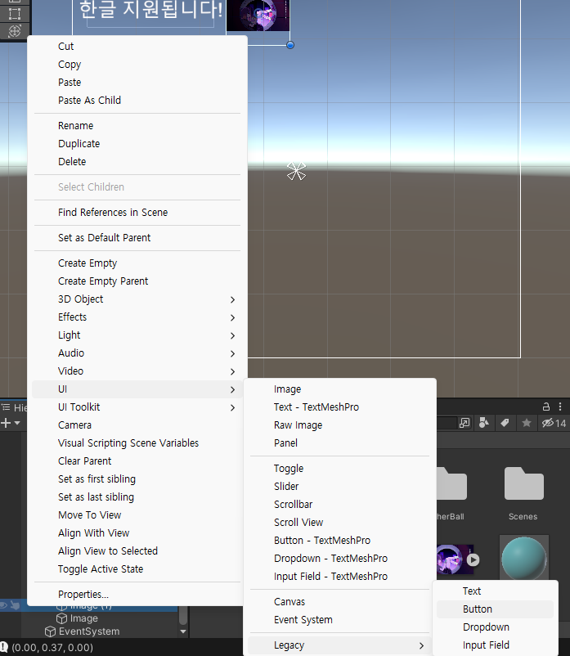Choose Toggle Active State
Screen dimensions: 570x656
pyautogui.click(x=137, y=569)
